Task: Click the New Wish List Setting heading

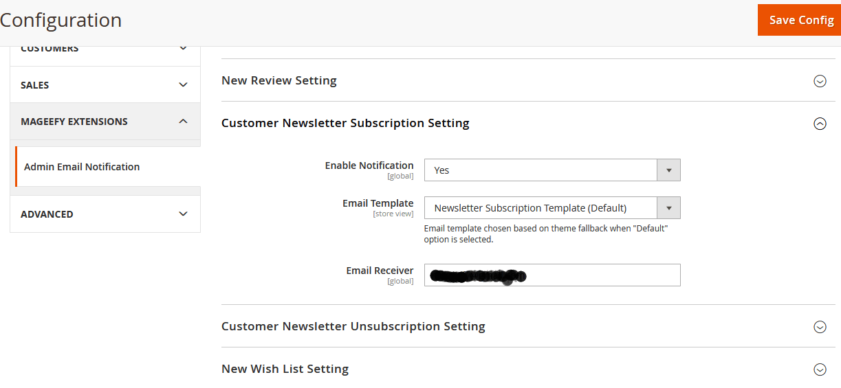Action: [x=285, y=369]
